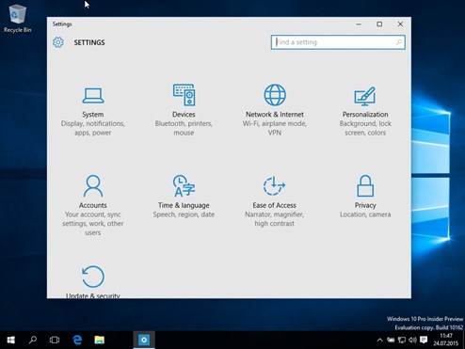465x349 pixels.
Task: Click the Update & security title text
Action: pos(93,295)
